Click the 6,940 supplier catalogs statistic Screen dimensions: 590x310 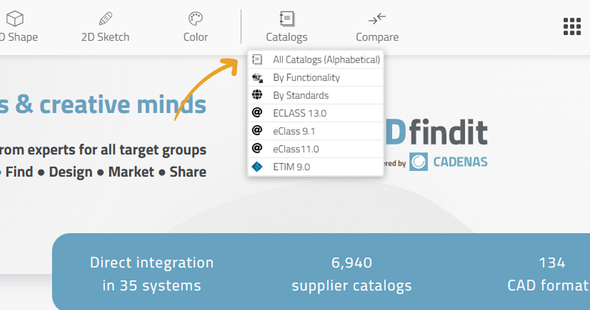click(x=352, y=274)
